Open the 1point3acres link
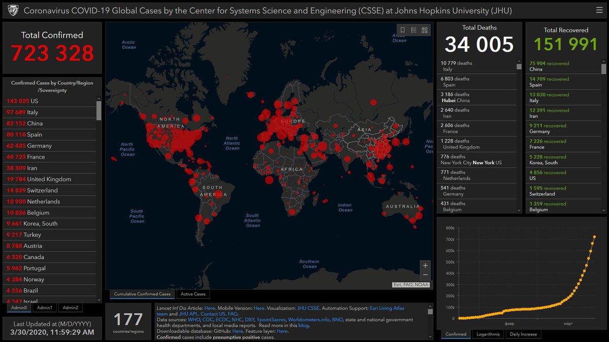609x342 pixels. pos(271,320)
